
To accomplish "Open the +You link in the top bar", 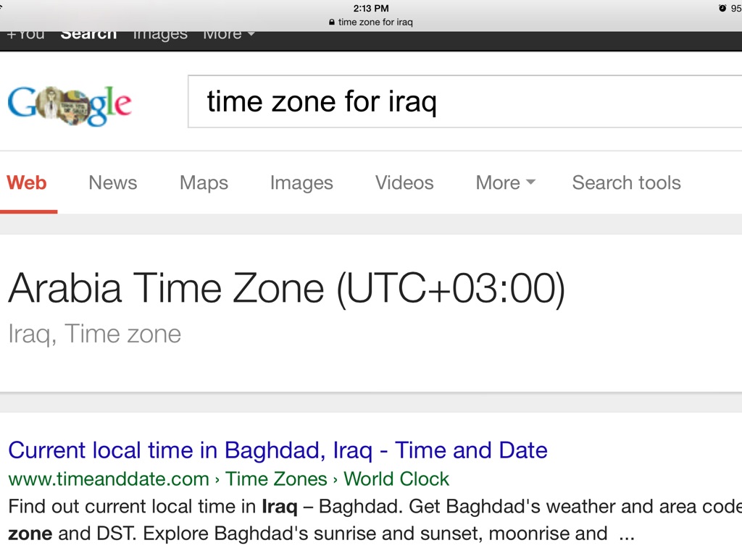I will (x=25, y=34).
